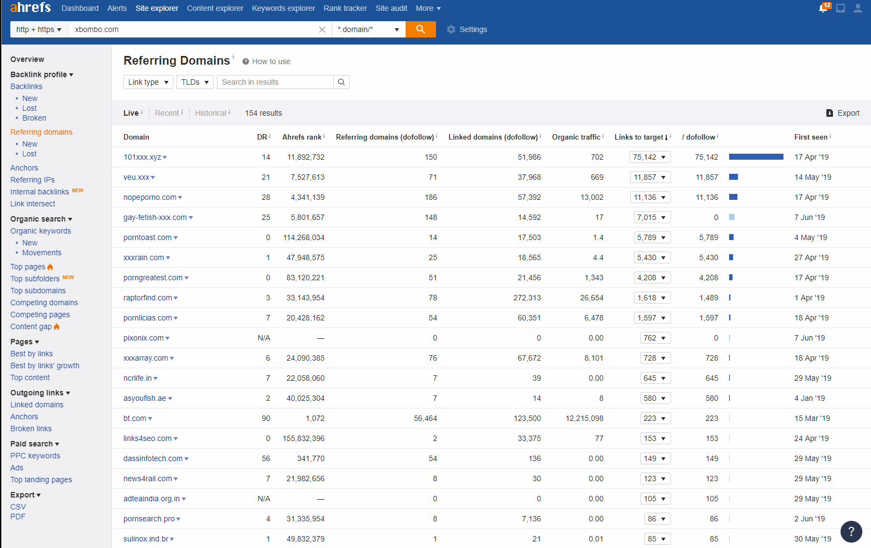Switch to the Historical tab
The height and width of the screenshot is (548, 871).
211,113
